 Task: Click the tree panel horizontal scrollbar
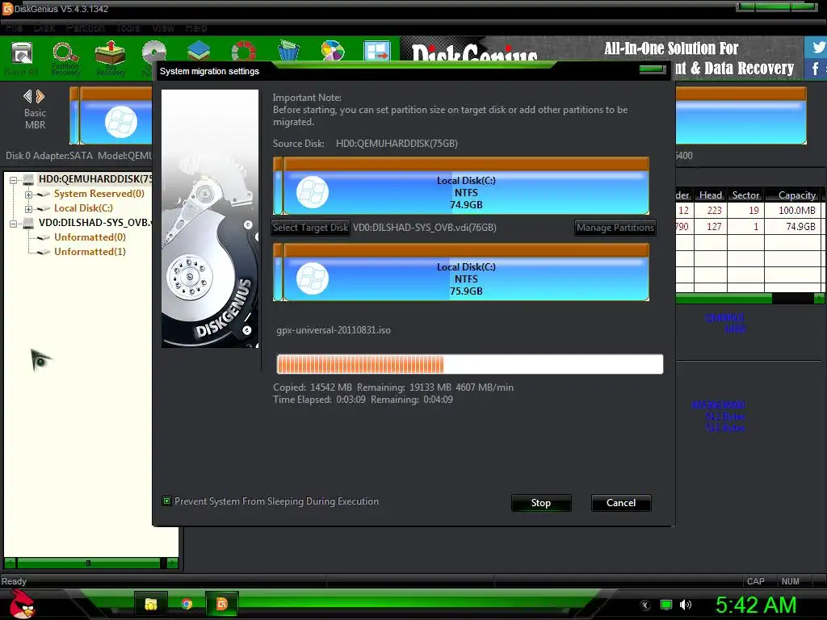pyautogui.click(x=90, y=563)
